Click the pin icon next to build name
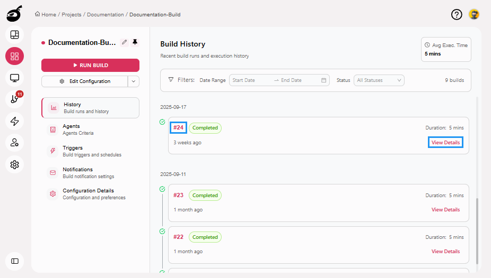 [x=135, y=42]
